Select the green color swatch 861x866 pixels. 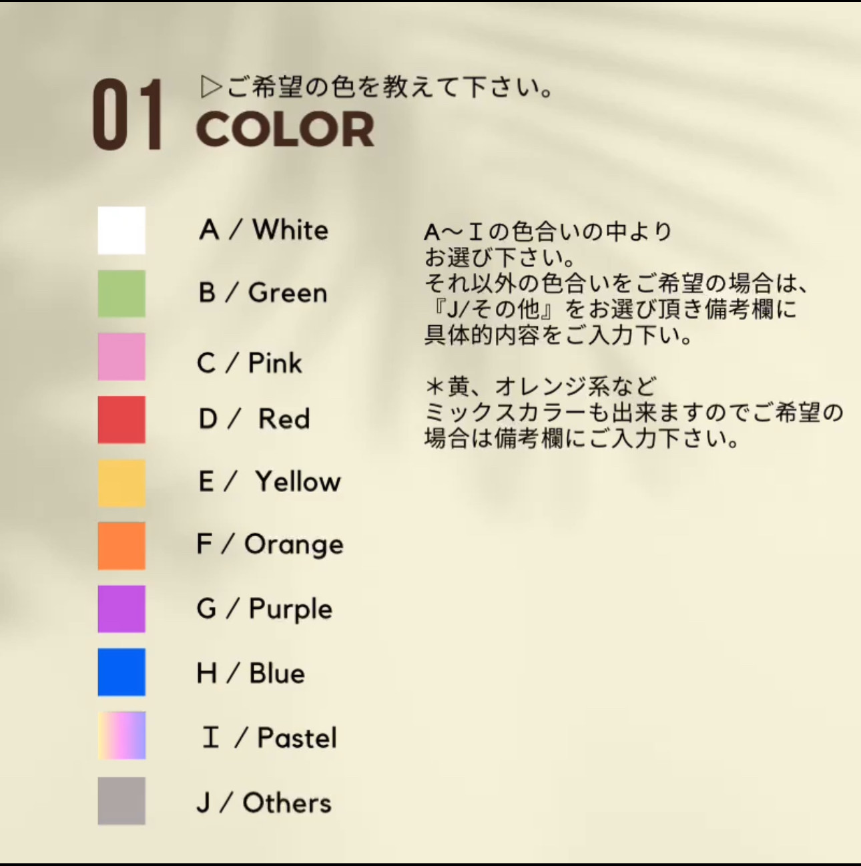click(x=121, y=293)
